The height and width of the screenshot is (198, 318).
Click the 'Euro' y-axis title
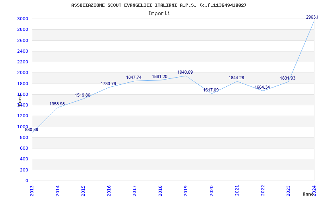(19, 101)
